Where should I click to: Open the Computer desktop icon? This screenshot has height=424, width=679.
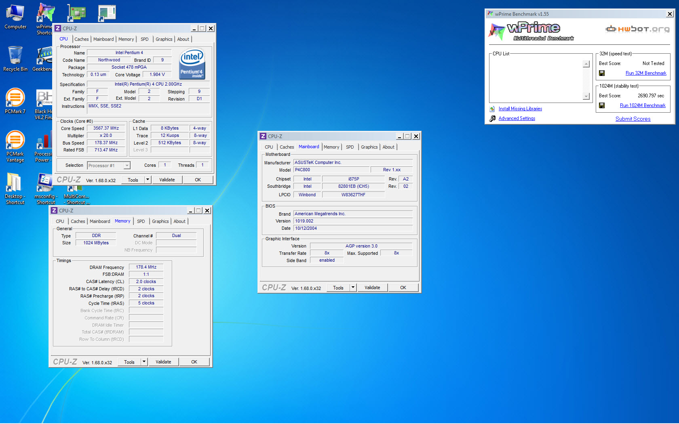tap(15, 17)
